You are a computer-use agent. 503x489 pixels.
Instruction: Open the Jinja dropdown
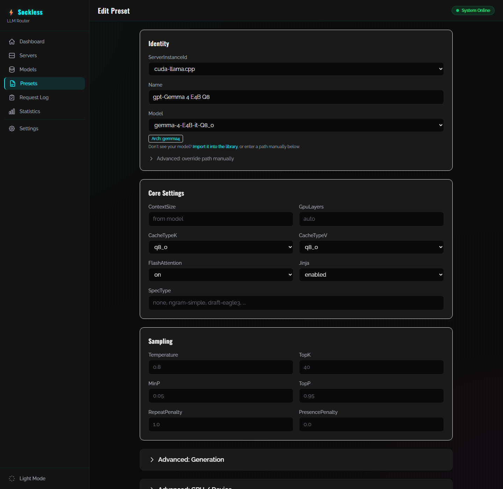coord(371,275)
